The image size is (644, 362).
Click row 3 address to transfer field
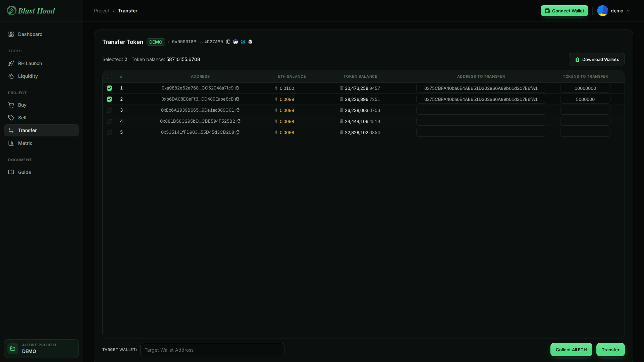(x=481, y=110)
